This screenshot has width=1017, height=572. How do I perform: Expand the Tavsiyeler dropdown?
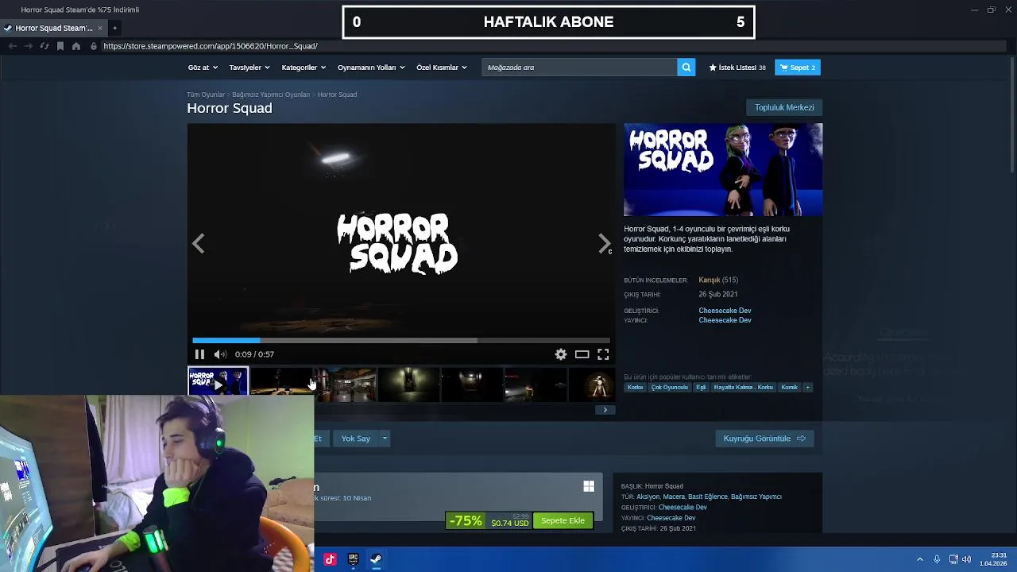click(x=248, y=68)
